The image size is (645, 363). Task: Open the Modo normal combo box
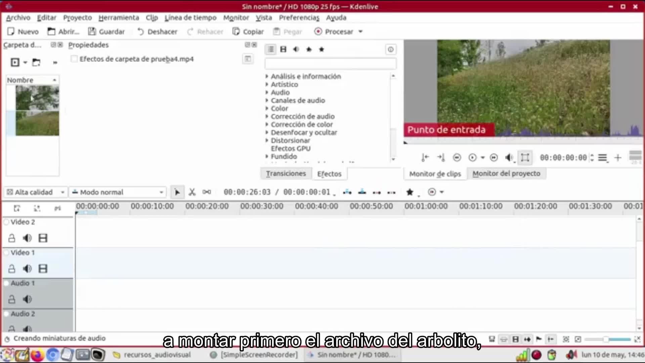point(118,192)
